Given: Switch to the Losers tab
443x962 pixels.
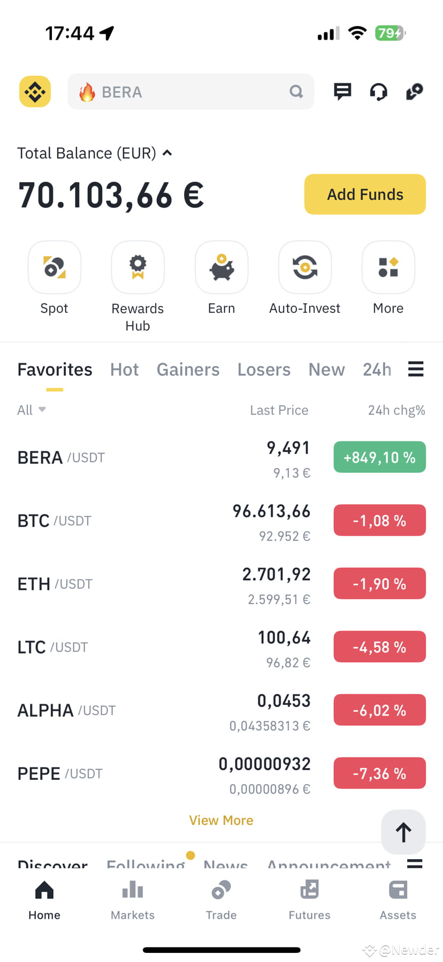Looking at the screenshot, I should [x=264, y=370].
